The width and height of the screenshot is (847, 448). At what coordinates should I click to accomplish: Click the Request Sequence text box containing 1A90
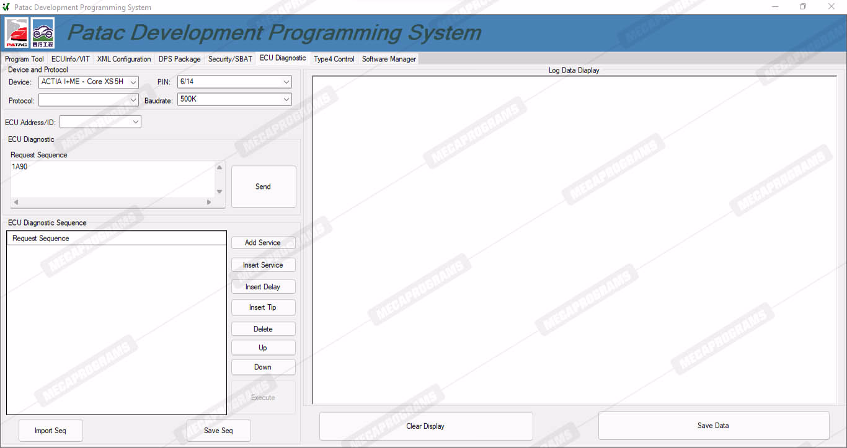pyautogui.click(x=112, y=179)
